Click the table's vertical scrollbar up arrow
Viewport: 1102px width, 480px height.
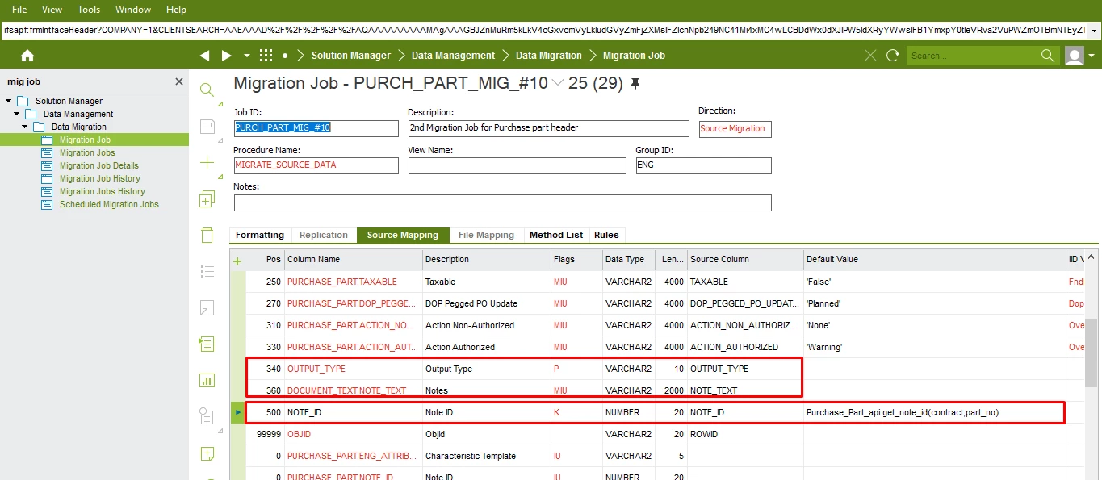pyautogui.click(x=1092, y=257)
